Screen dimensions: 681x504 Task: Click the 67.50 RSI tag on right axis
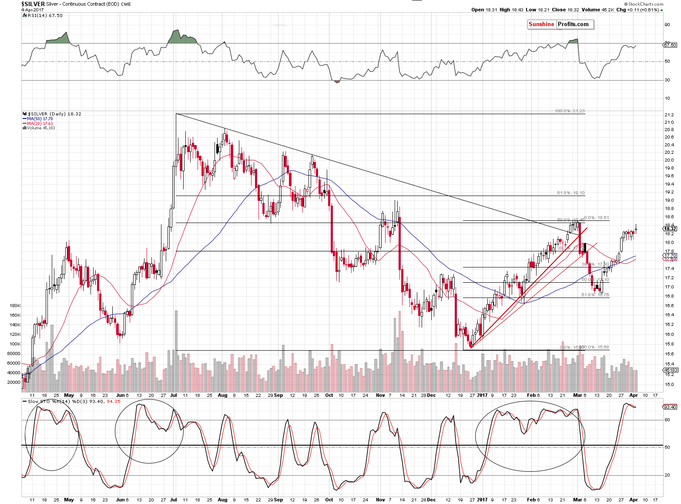tap(670, 45)
